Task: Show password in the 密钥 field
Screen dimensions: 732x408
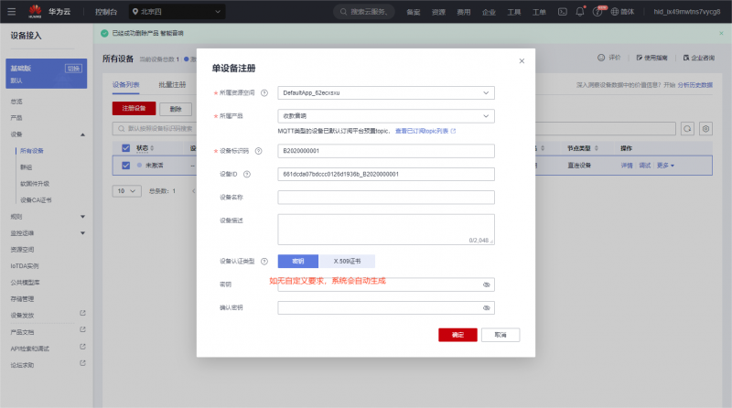Action: (x=487, y=285)
